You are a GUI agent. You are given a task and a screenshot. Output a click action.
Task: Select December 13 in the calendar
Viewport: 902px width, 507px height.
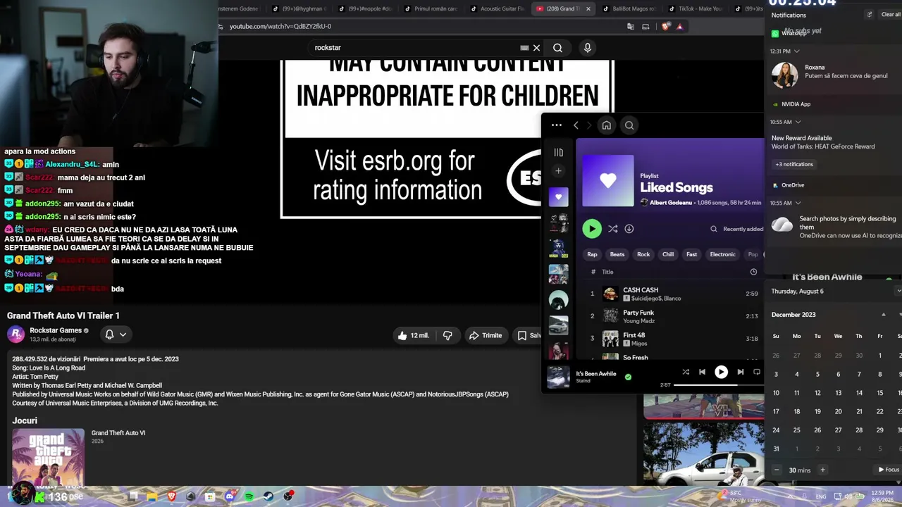point(839,393)
